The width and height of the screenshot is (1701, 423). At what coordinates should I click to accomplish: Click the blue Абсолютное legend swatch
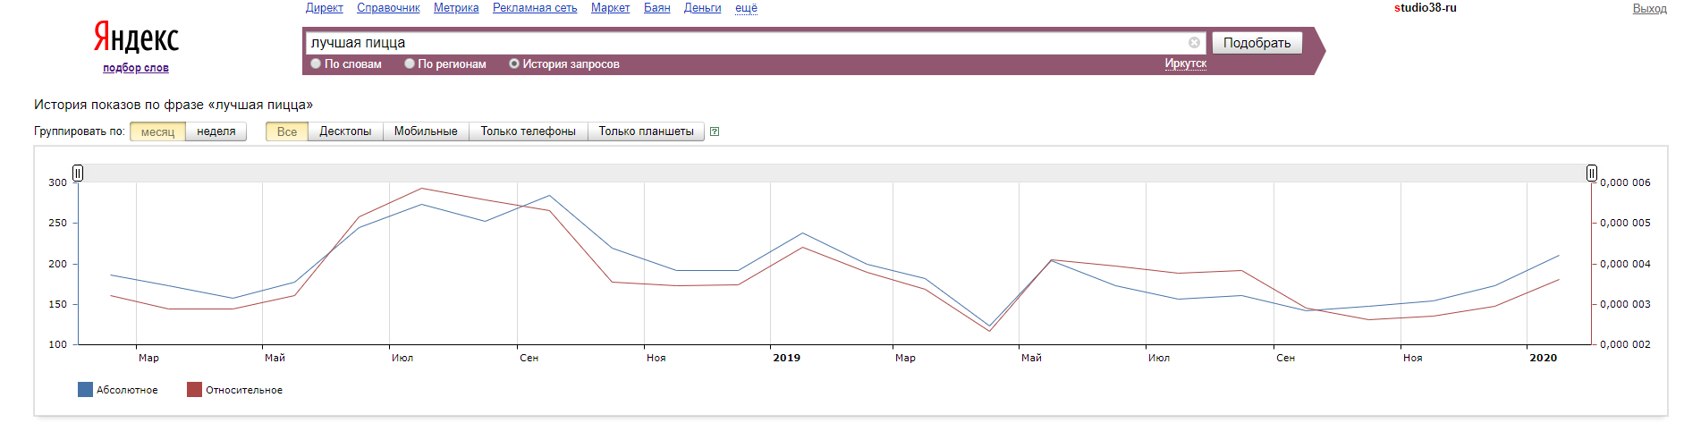coord(85,390)
